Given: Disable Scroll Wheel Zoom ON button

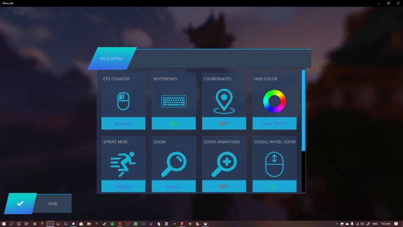Looking at the screenshot, I should 274,186.
